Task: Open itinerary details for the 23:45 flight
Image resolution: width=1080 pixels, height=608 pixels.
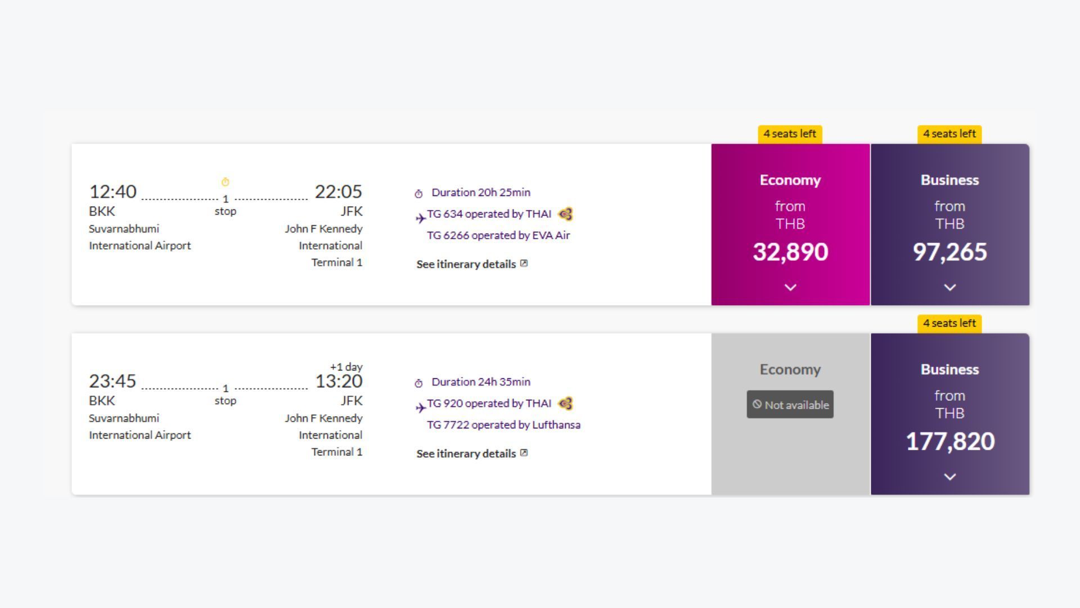Action: tap(466, 454)
